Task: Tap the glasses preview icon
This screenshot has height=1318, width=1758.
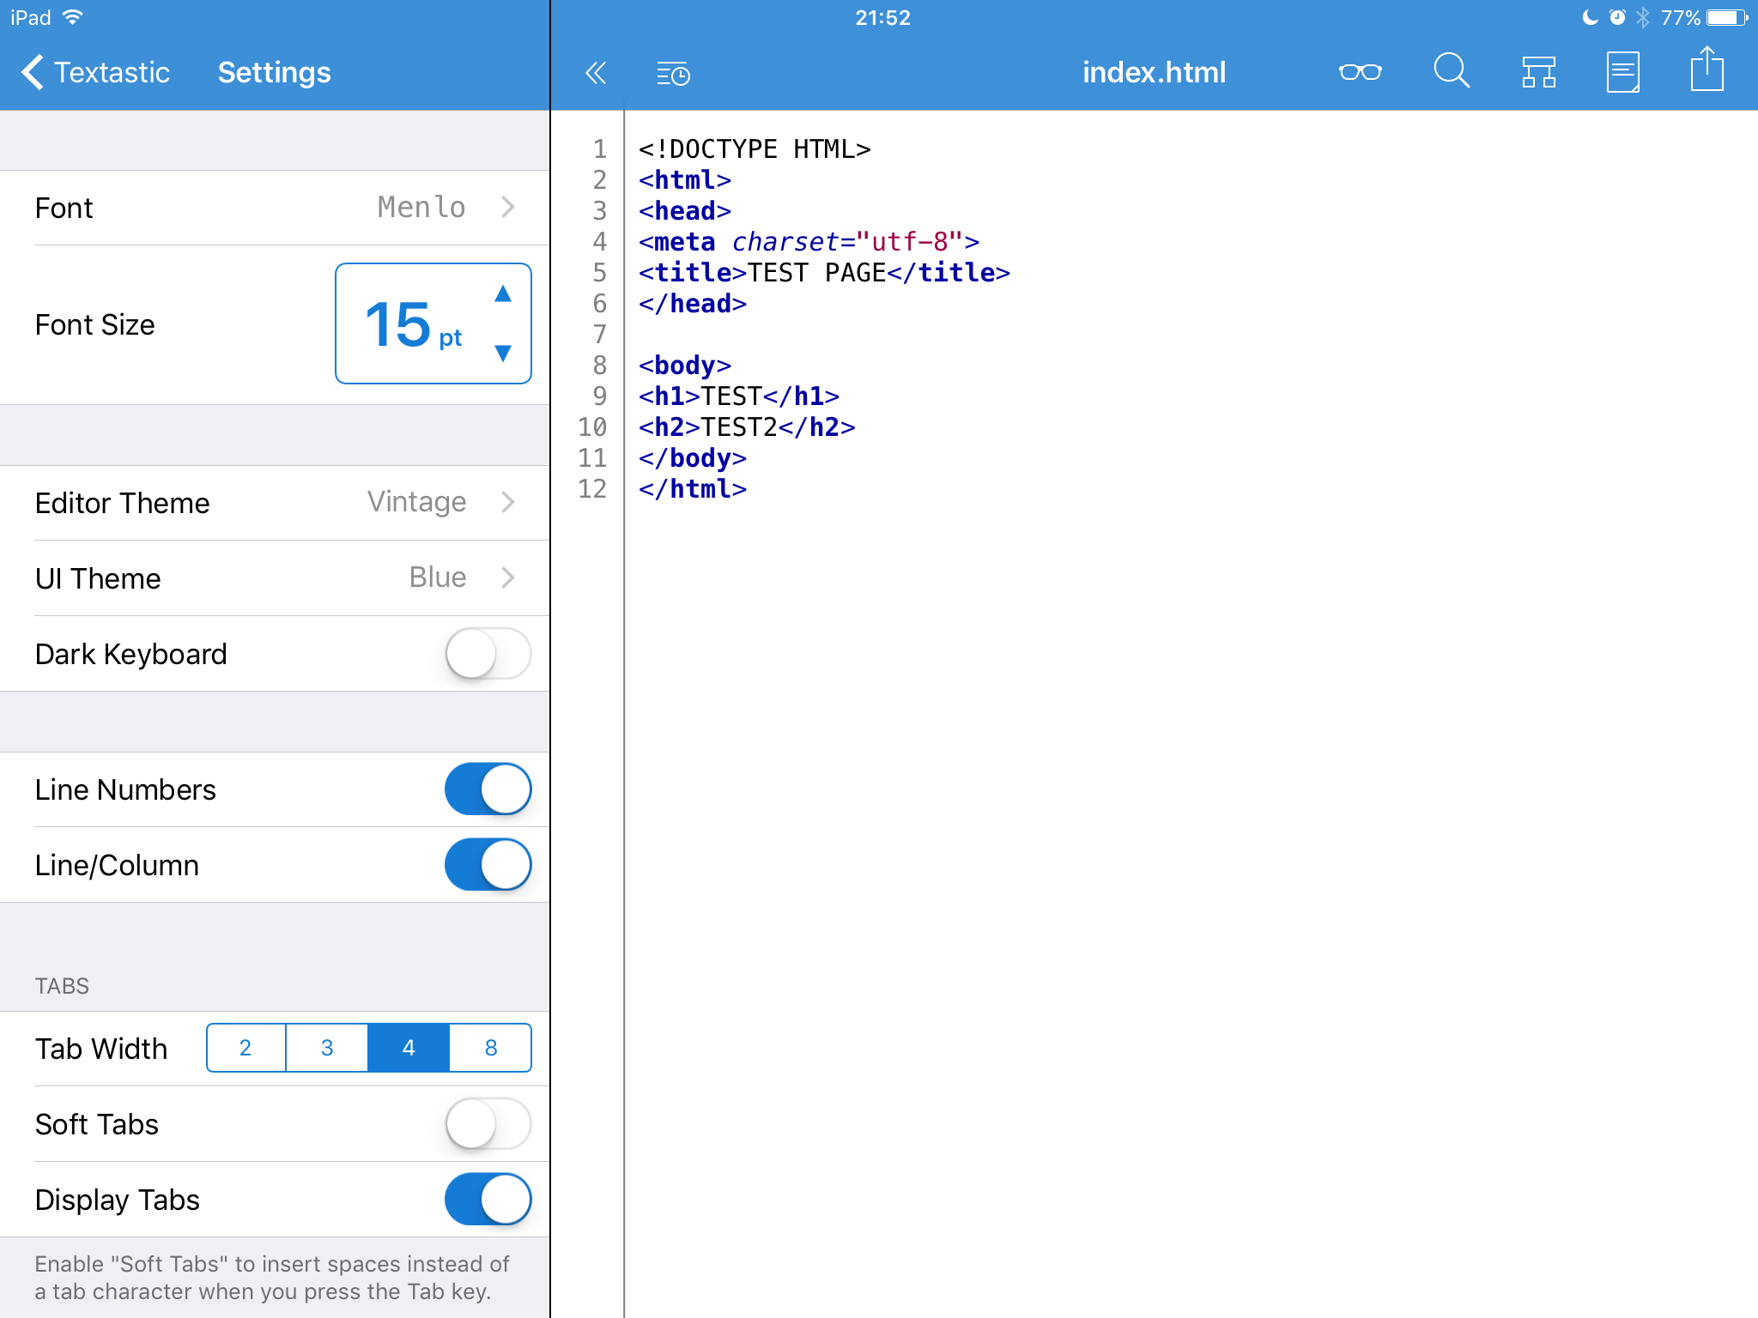Action: (x=1360, y=72)
